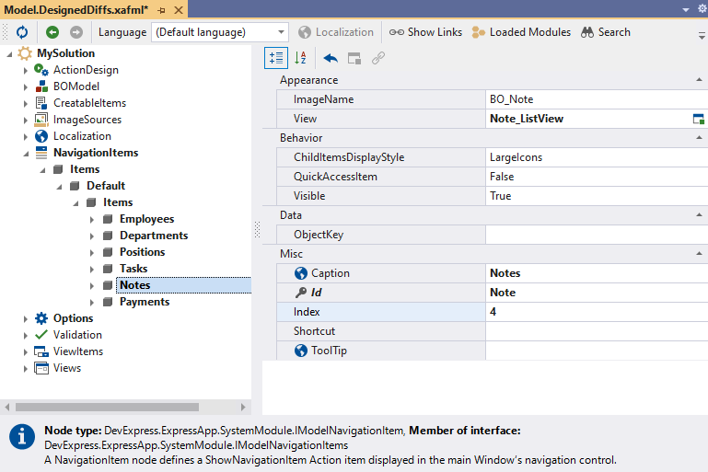This screenshot has width=708, height=472.
Task: Click the grey forward navigation arrow
Action: pyautogui.click(x=76, y=32)
